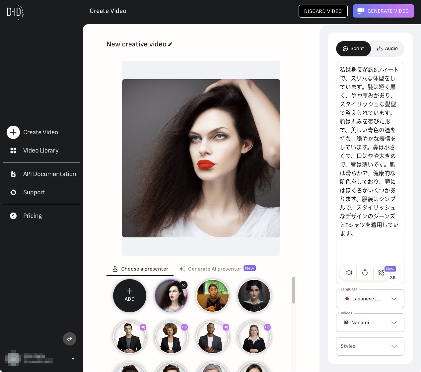
Task: Expand the Nanami voices dropdown
Action: coord(370,322)
